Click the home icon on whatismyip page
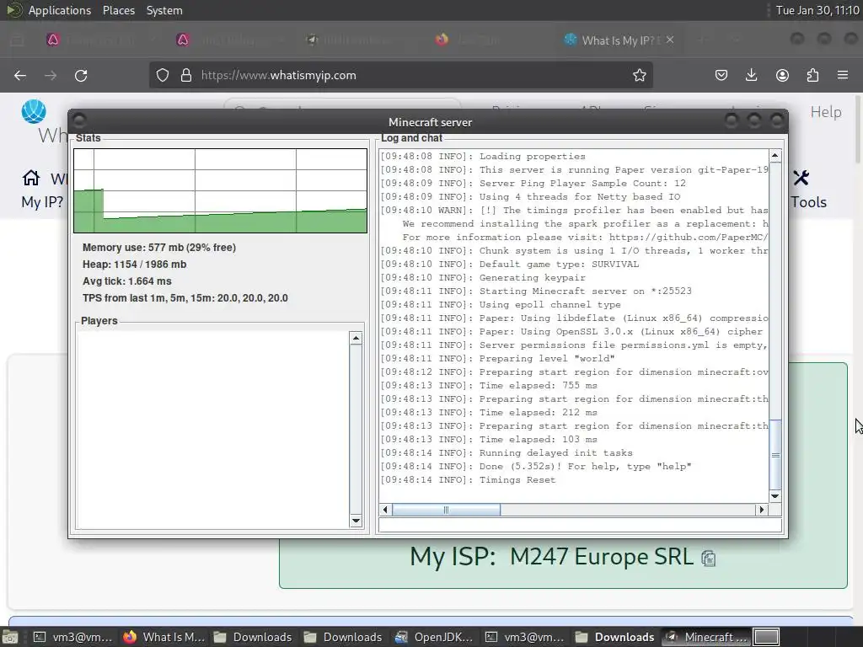The image size is (863, 647). point(31,178)
